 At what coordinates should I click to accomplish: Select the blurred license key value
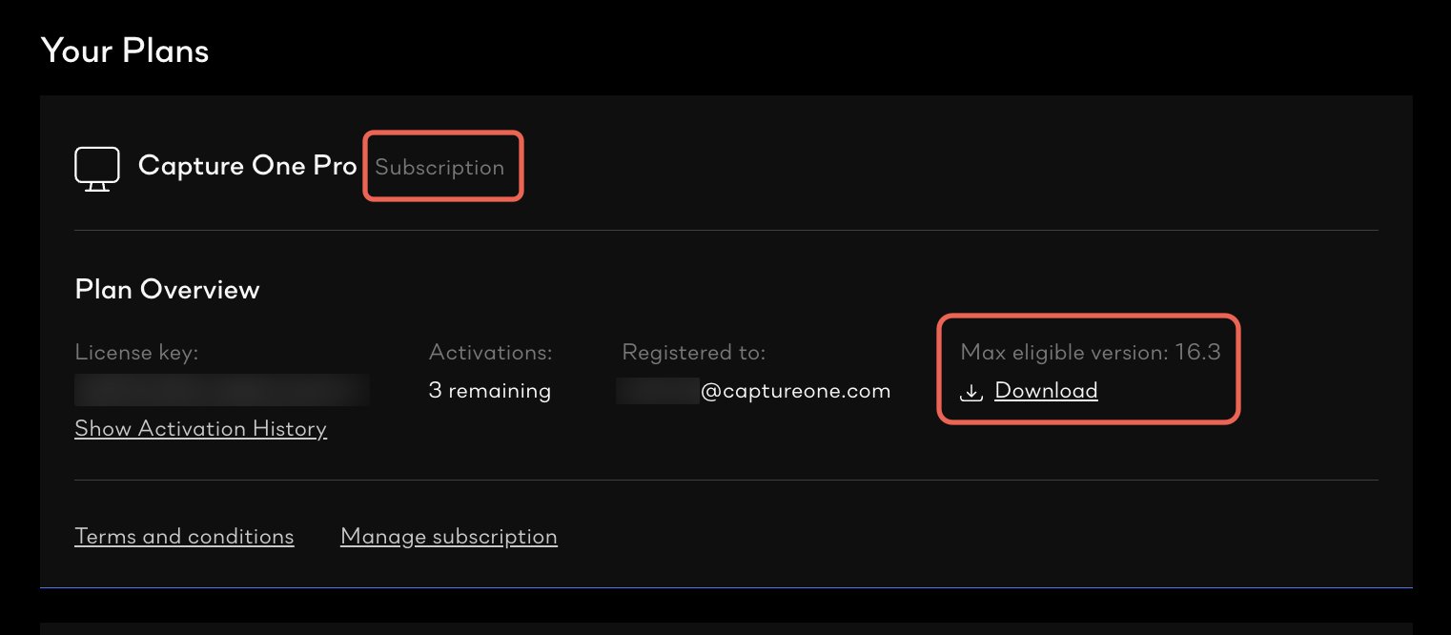click(x=222, y=391)
